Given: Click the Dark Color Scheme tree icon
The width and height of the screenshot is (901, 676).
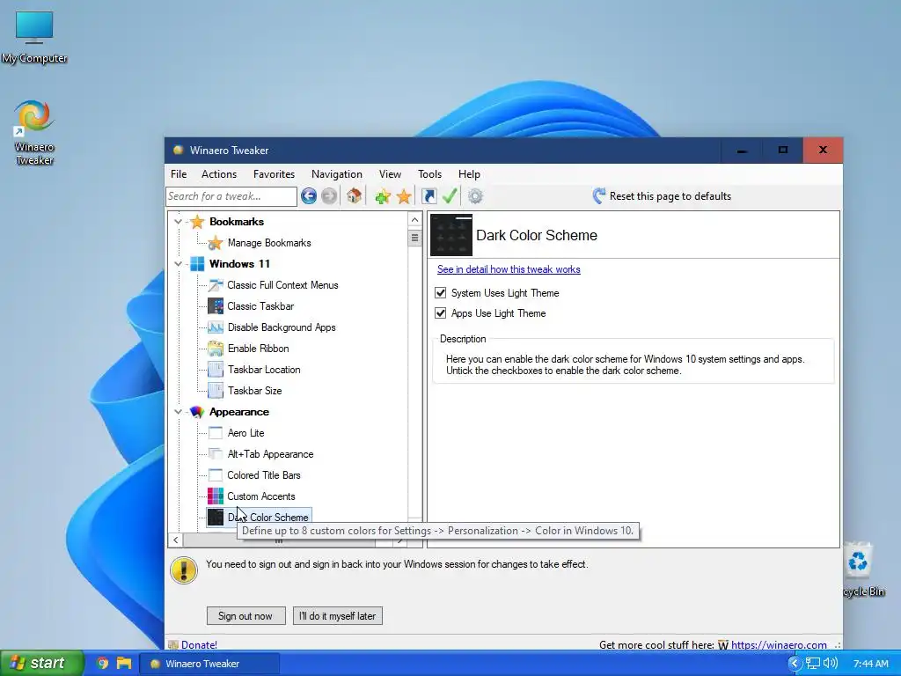Looking at the screenshot, I should (x=216, y=518).
